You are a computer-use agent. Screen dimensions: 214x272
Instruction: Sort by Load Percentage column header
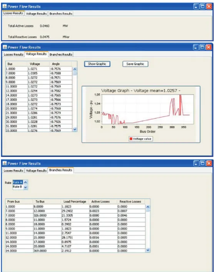coord(75,201)
